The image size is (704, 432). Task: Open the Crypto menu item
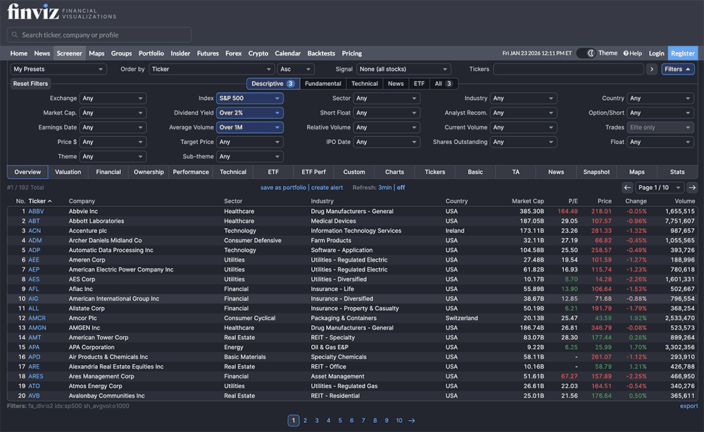(x=258, y=53)
